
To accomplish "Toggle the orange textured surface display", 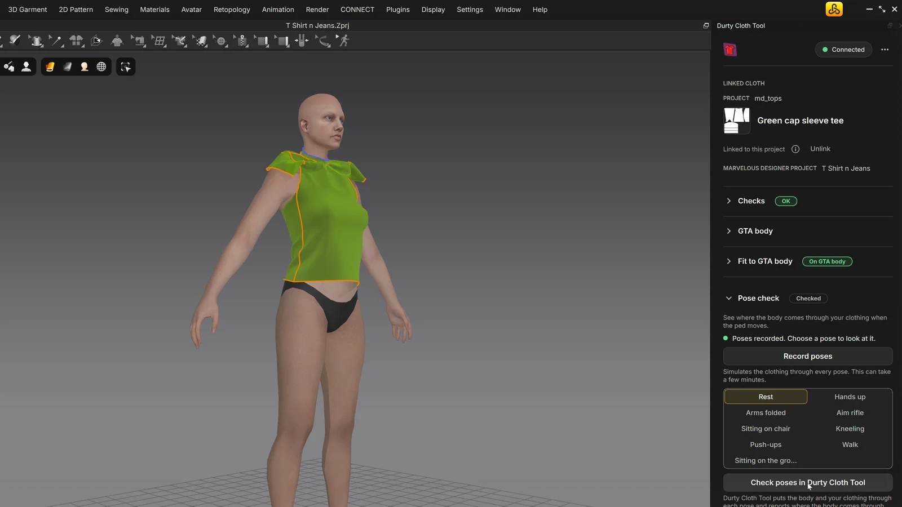I will 50,66.
